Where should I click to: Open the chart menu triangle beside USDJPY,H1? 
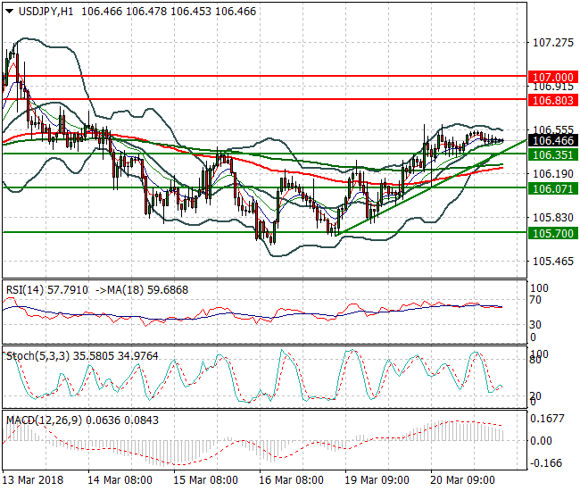tap(9, 12)
